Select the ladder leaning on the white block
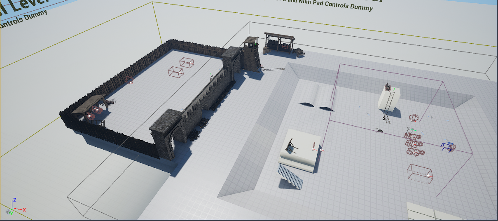Screen dimensions: 498x221 [x=389, y=106]
